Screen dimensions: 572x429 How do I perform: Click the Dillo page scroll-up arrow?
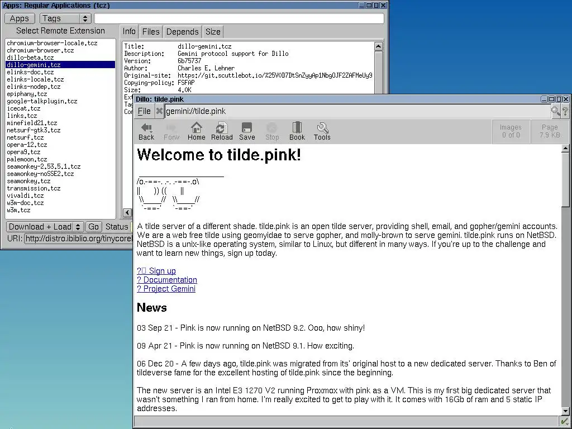(565, 149)
